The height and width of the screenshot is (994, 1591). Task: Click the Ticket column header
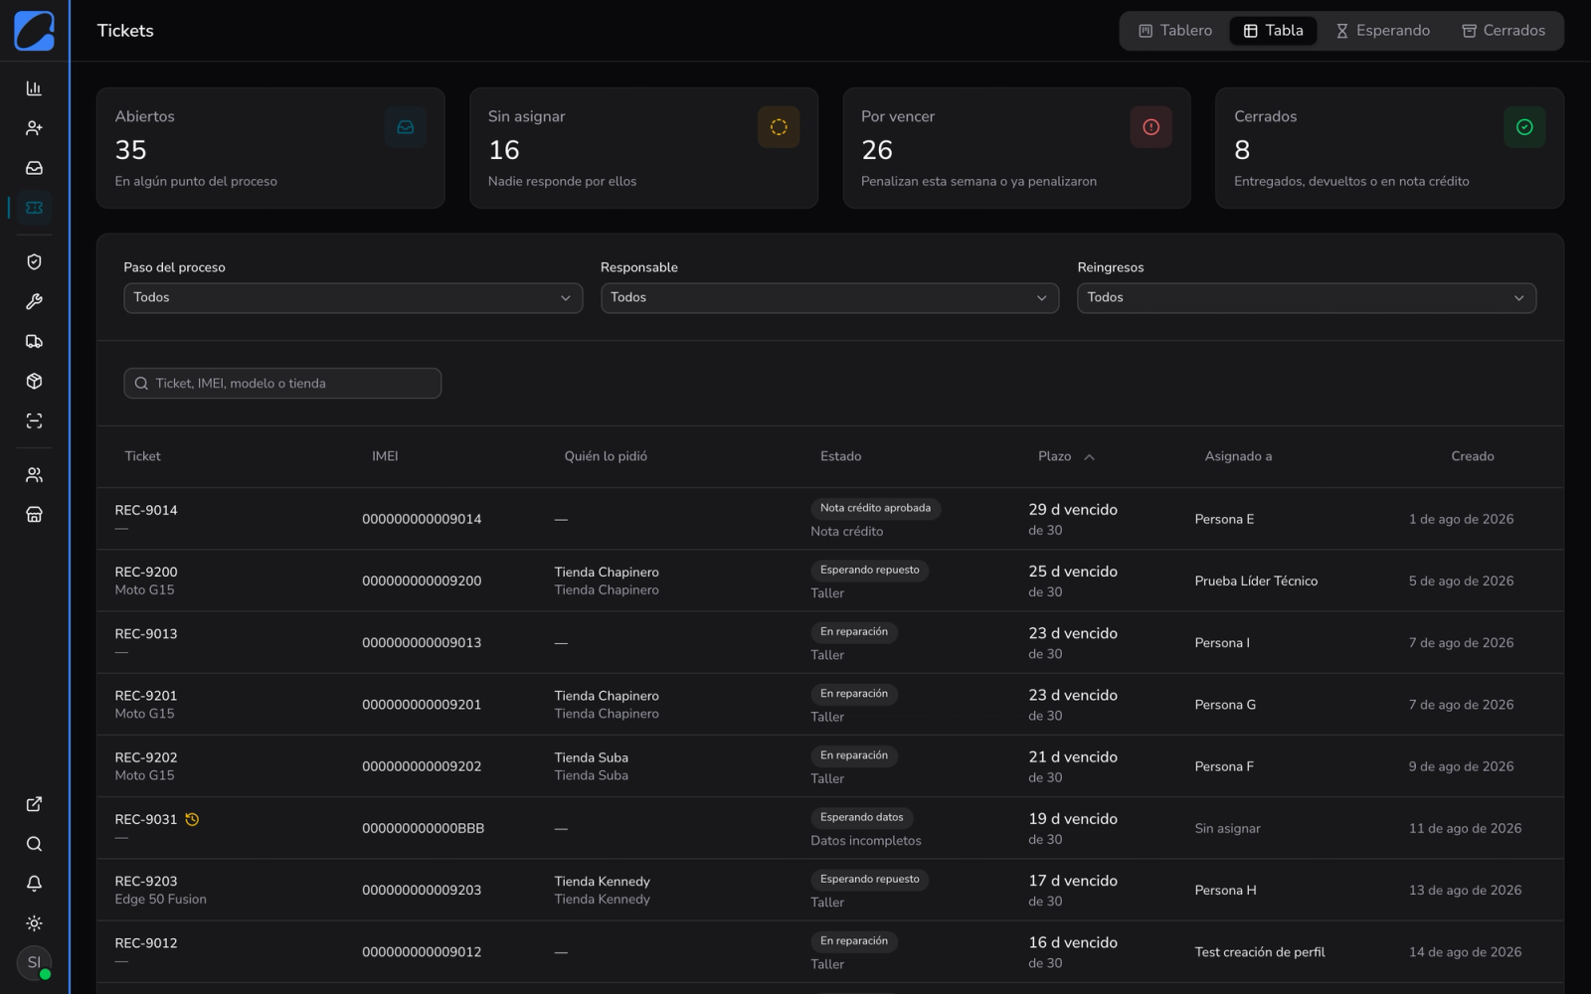(x=142, y=456)
